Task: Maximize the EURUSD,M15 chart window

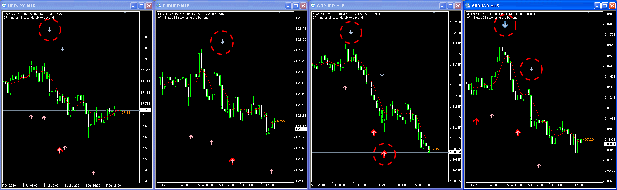Action: click(296, 6)
